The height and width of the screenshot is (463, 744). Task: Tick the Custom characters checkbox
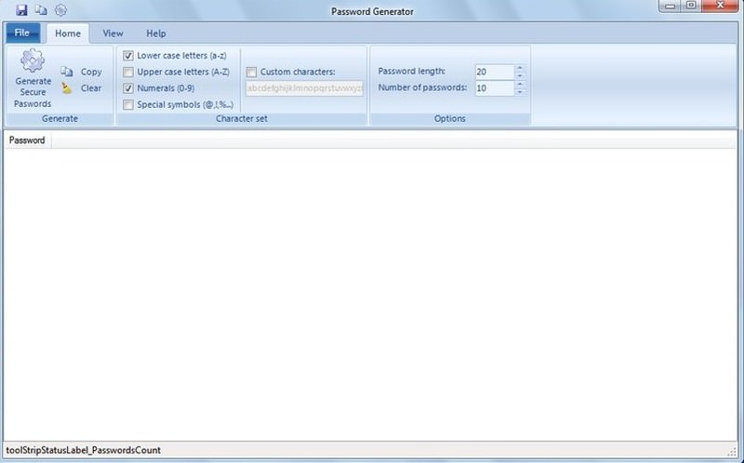click(251, 73)
